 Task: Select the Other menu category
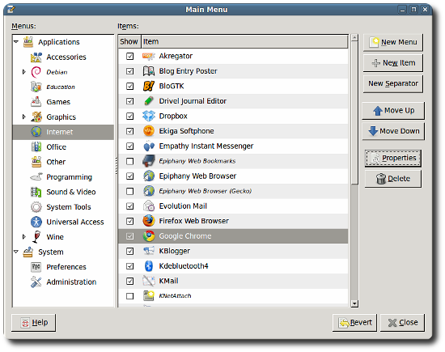click(63, 162)
